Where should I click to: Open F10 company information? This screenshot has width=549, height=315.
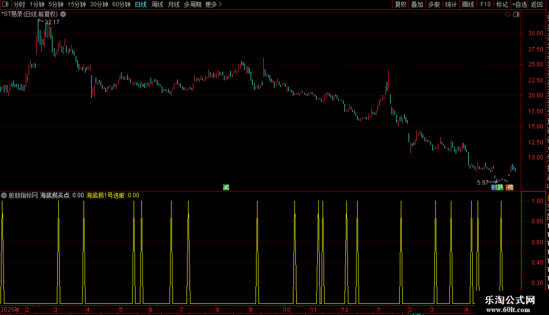pos(485,4)
